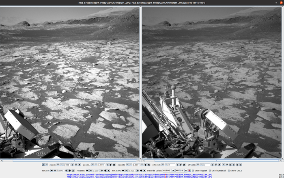The image size is (284, 178).
Task: Reset offsetY with its X button
Action: point(219,165)
